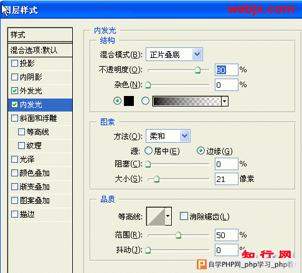
Task: Click the 阻塞 value field showing 0
Action: [226, 164]
